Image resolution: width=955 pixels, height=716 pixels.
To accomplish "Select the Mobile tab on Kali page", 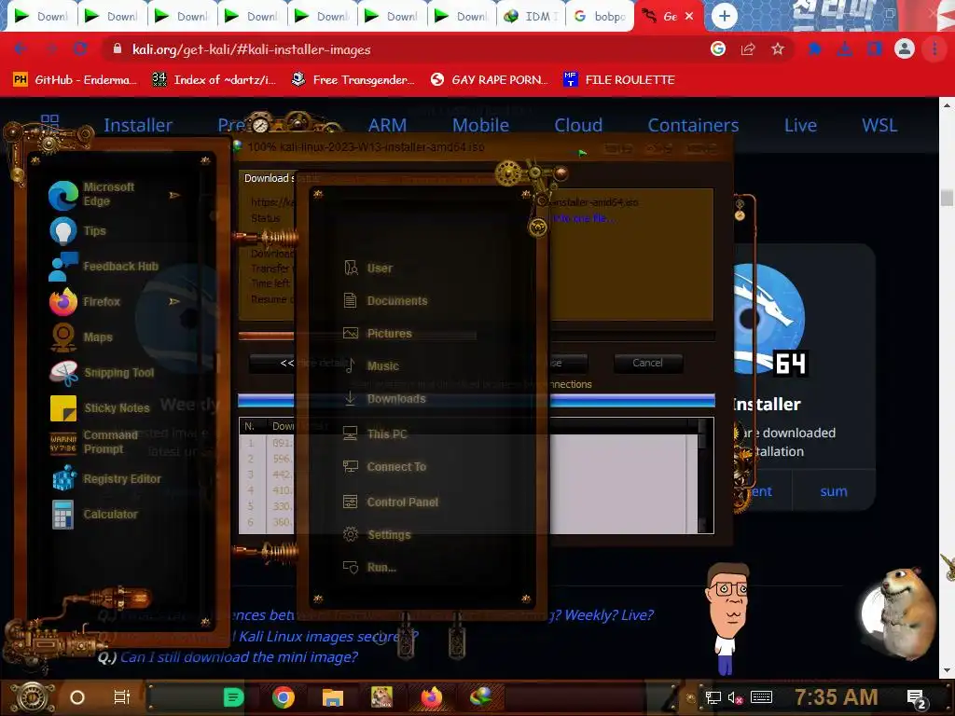I will [x=480, y=125].
